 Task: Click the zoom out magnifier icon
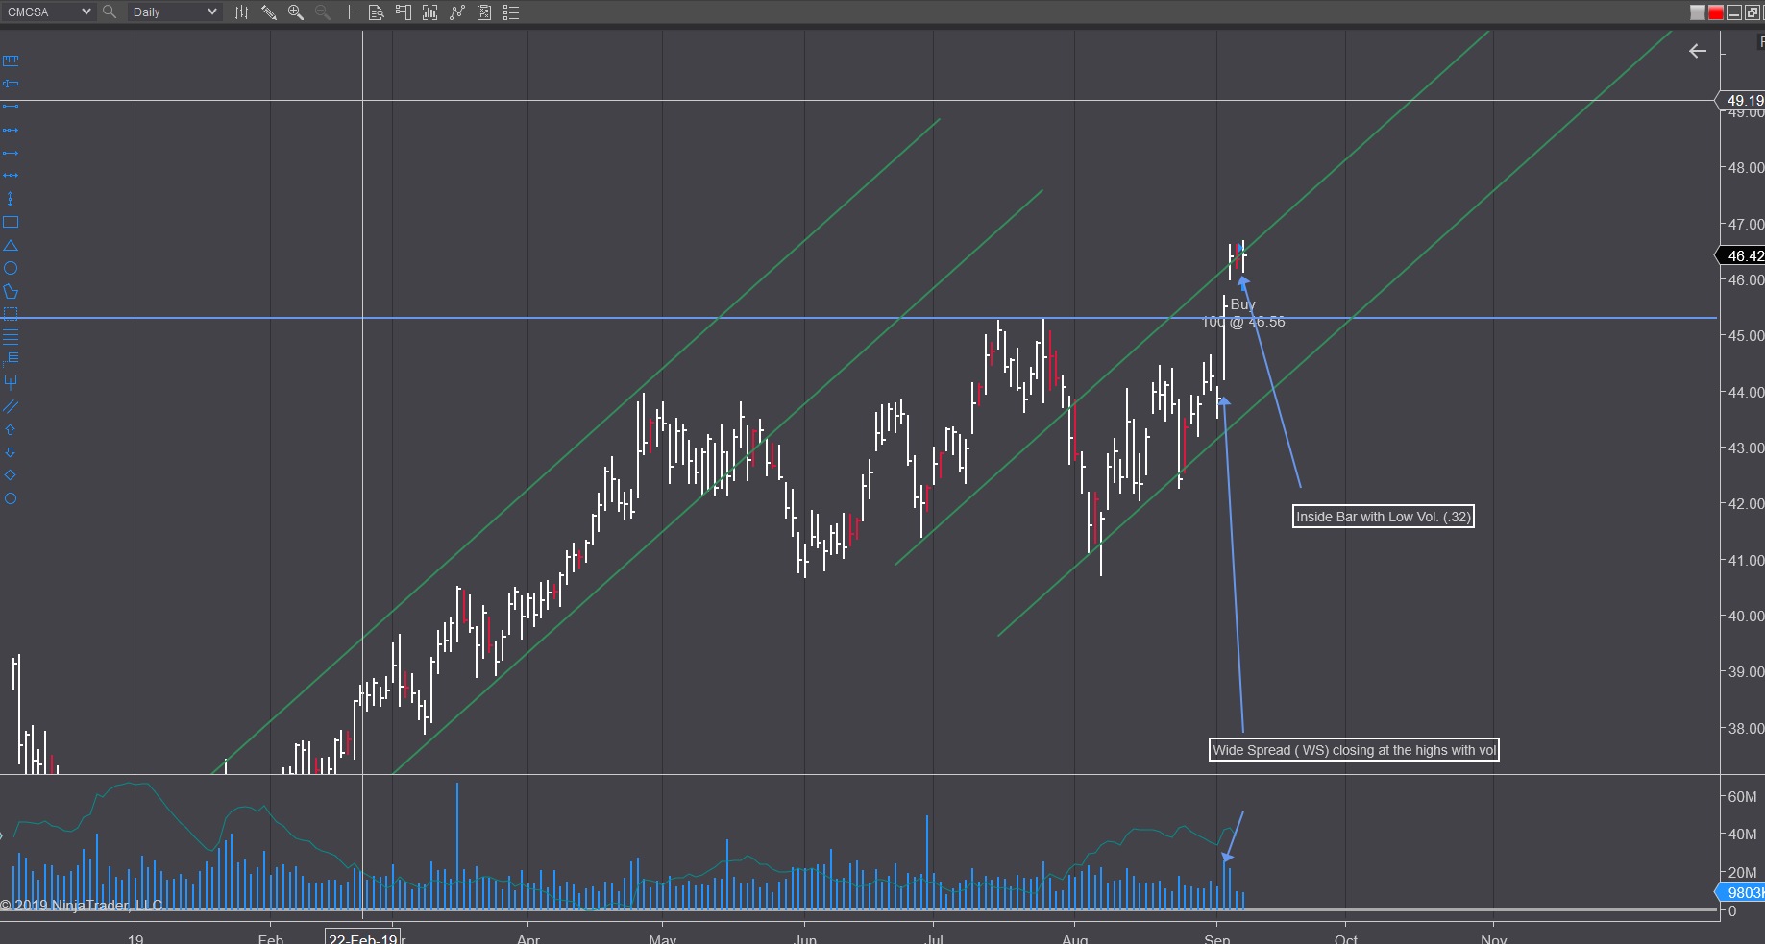point(323,12)
